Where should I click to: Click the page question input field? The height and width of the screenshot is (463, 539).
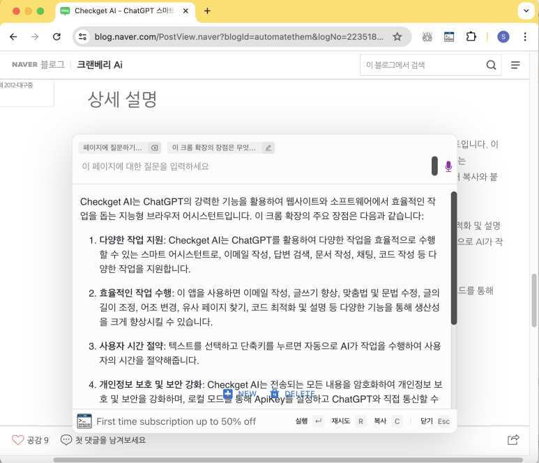255,166
